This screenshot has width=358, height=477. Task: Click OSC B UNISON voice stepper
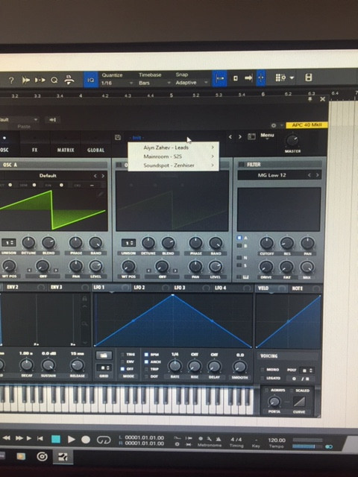(128, 243)
